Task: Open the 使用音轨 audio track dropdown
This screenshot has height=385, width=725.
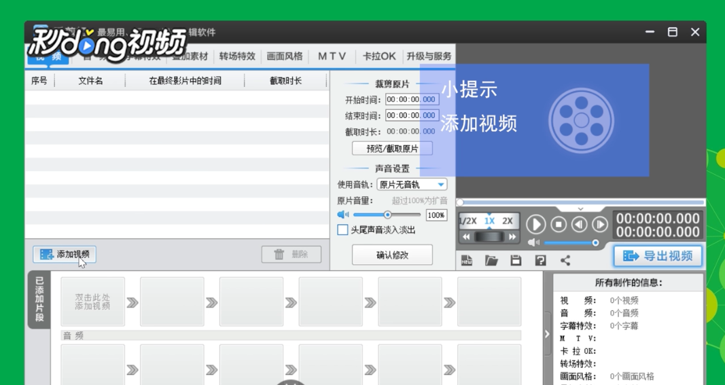Action: tap(412, 185)
